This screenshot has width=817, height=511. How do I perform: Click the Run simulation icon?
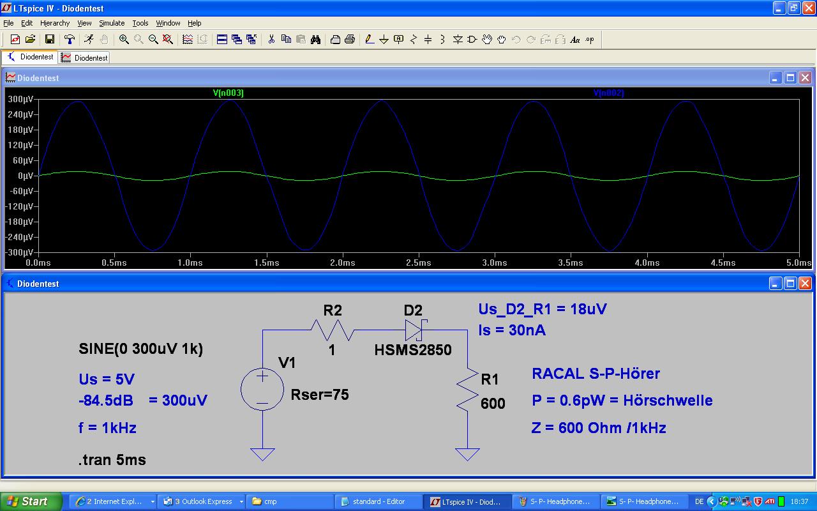click(89, 40)
